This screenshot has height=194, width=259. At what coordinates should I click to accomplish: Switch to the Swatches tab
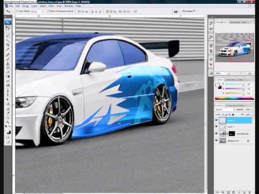click(x=230, y=79)
